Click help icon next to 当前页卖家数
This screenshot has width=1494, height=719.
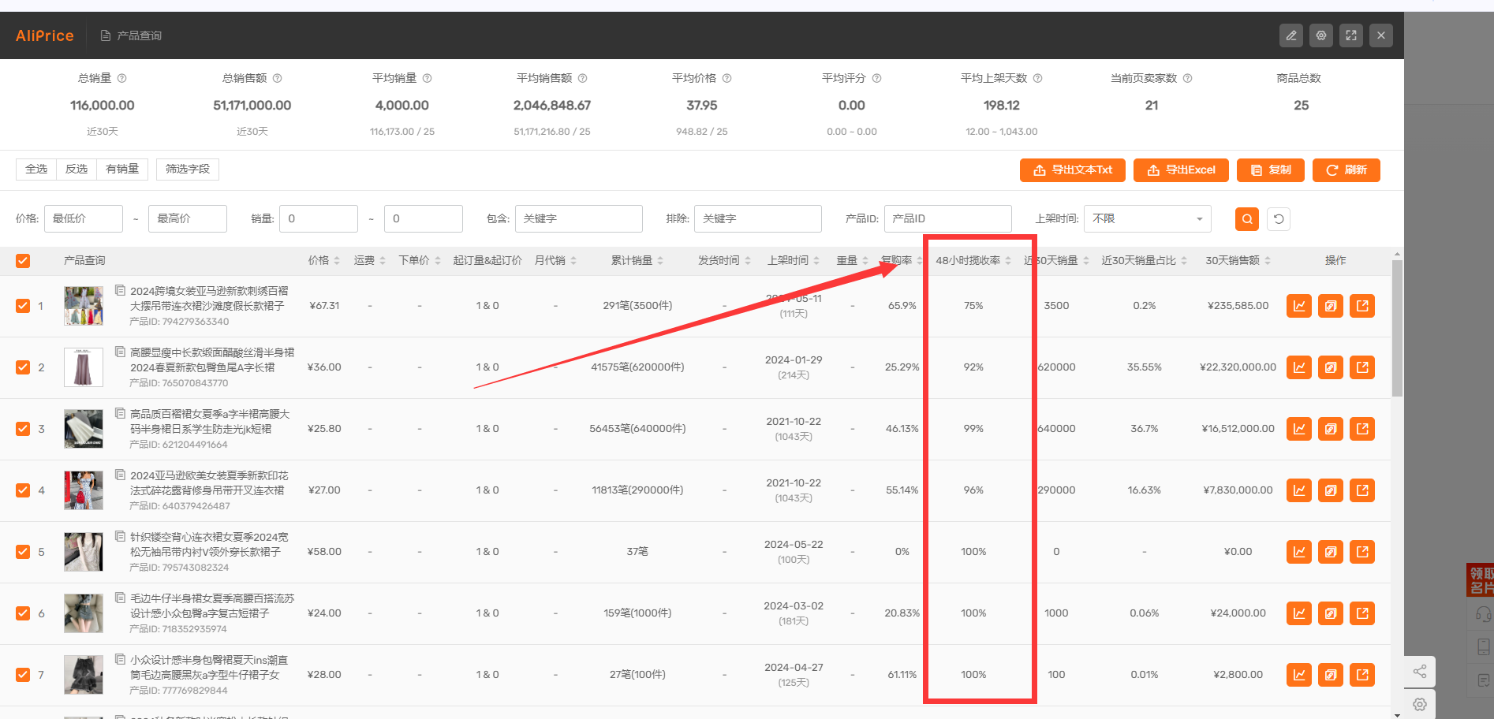coord(1188,78)
